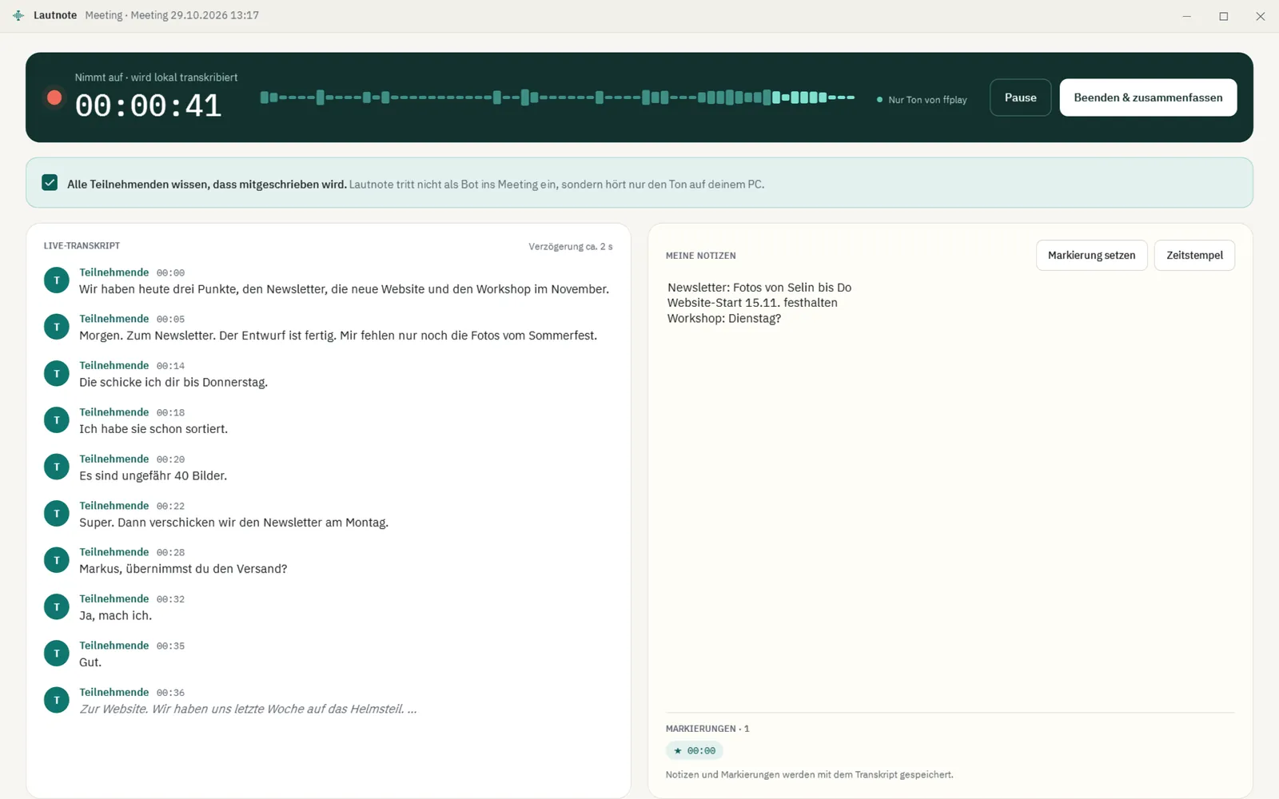Click the speaker avatar at 00:14 entry
1279x799 pixels.
click(56, 374)
